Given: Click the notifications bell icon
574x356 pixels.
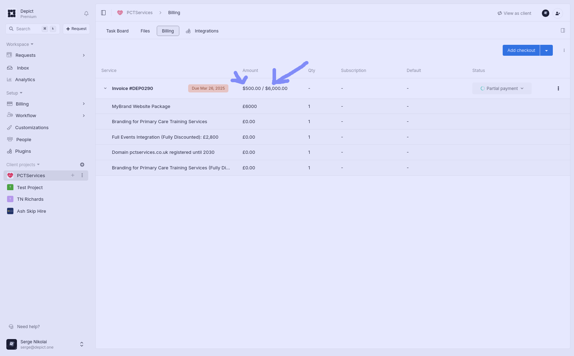Looking at the screenshot, I should 86,14.
